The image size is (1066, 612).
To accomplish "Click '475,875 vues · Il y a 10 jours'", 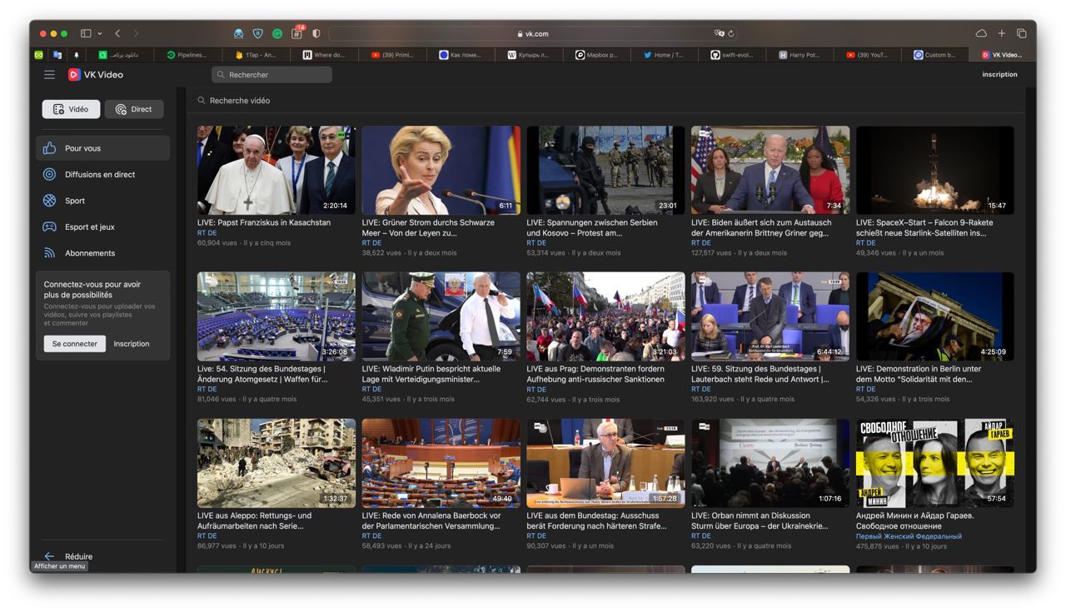I will point(901,546).
